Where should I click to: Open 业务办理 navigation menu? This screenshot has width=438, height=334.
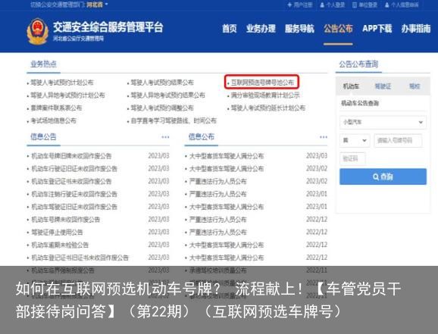click(261, 28)
